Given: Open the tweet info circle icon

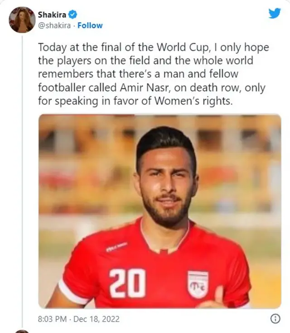Looking at the screenshot, I should [275, 319].
